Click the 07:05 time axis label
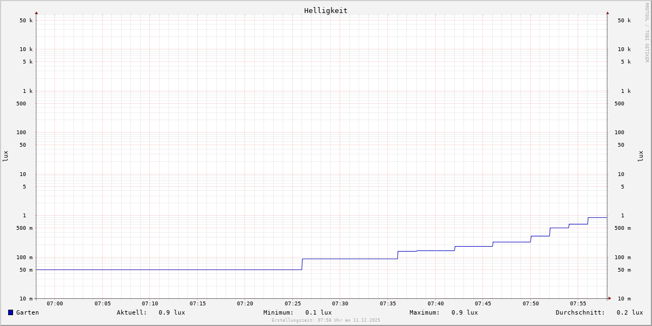This screenshot has width=652, height=326. [103, 304]
